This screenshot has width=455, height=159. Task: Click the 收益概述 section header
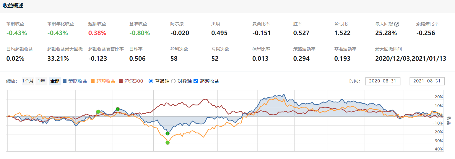point(13,6)
